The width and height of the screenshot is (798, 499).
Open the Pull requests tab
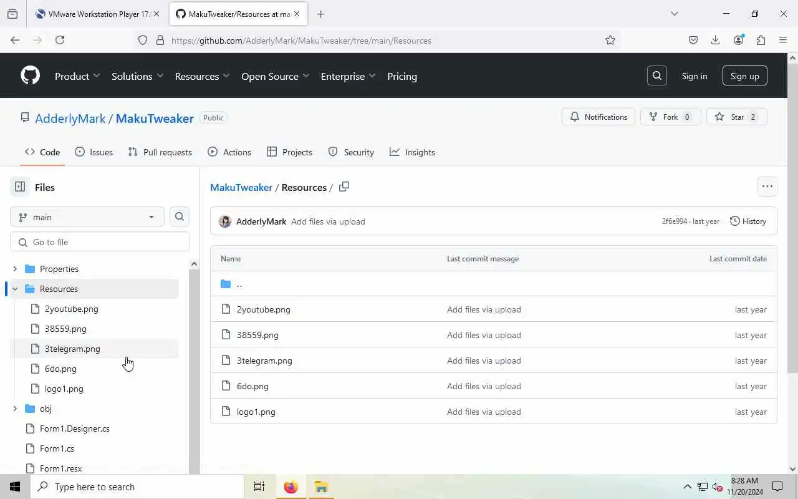pyautogui.click(x=160, y=152)
